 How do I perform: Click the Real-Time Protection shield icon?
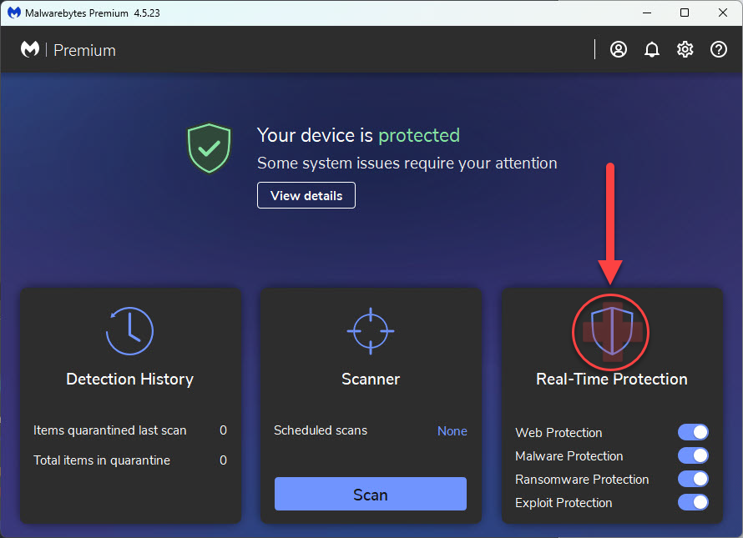pos(610,332)
